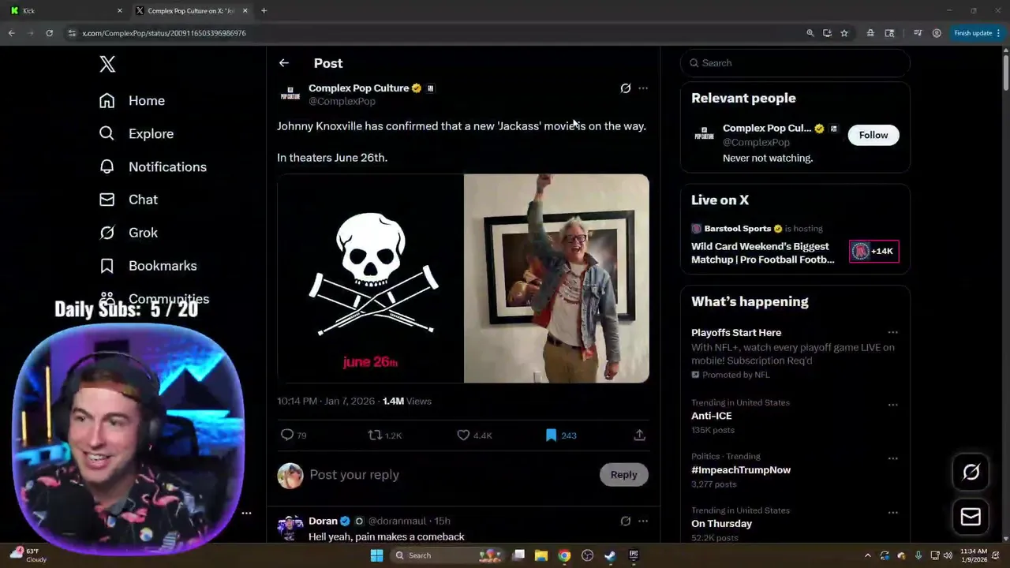
Task: Open more options on Doran's reply
Action: click(x=643, y=521)
